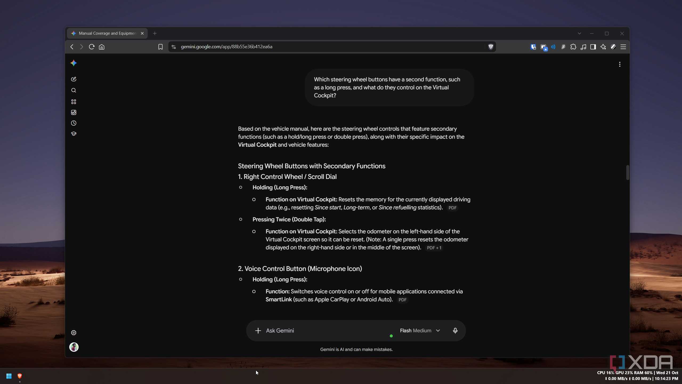Reload the Gemini page
Screen dimensions: 682x384
click(92, 47)
